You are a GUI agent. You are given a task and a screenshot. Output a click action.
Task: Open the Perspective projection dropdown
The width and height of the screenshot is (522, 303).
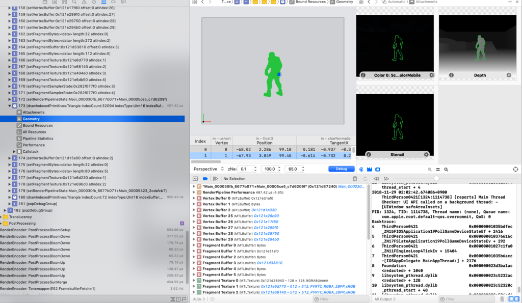[x=208, y=169]
